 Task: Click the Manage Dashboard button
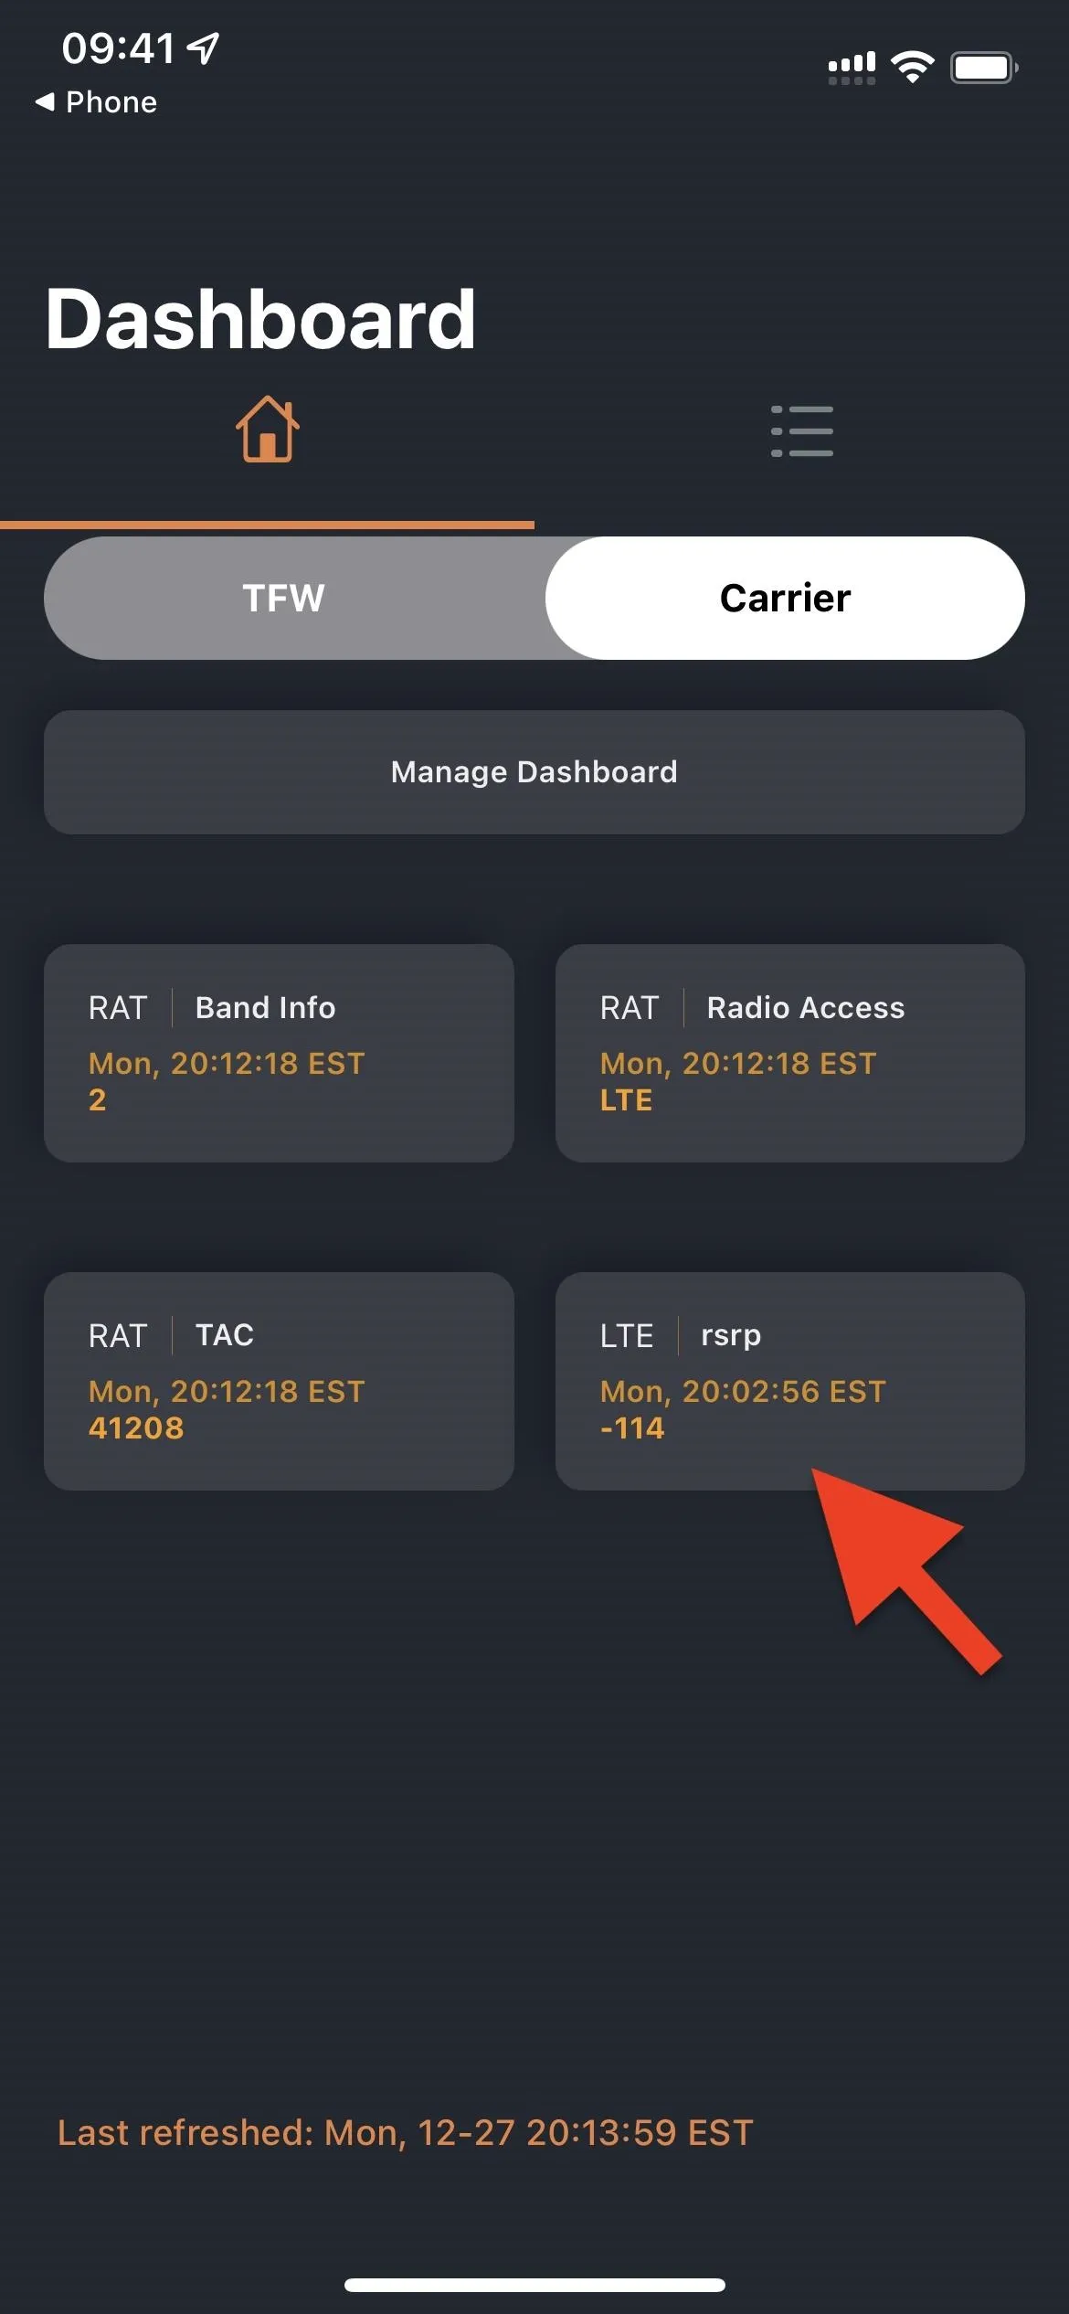[534, 772]
